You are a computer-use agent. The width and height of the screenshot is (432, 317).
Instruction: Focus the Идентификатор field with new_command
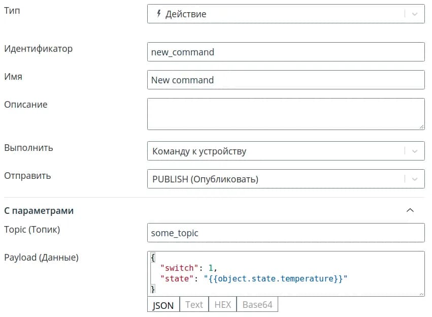pyautogui.click(x=285, y=52)
